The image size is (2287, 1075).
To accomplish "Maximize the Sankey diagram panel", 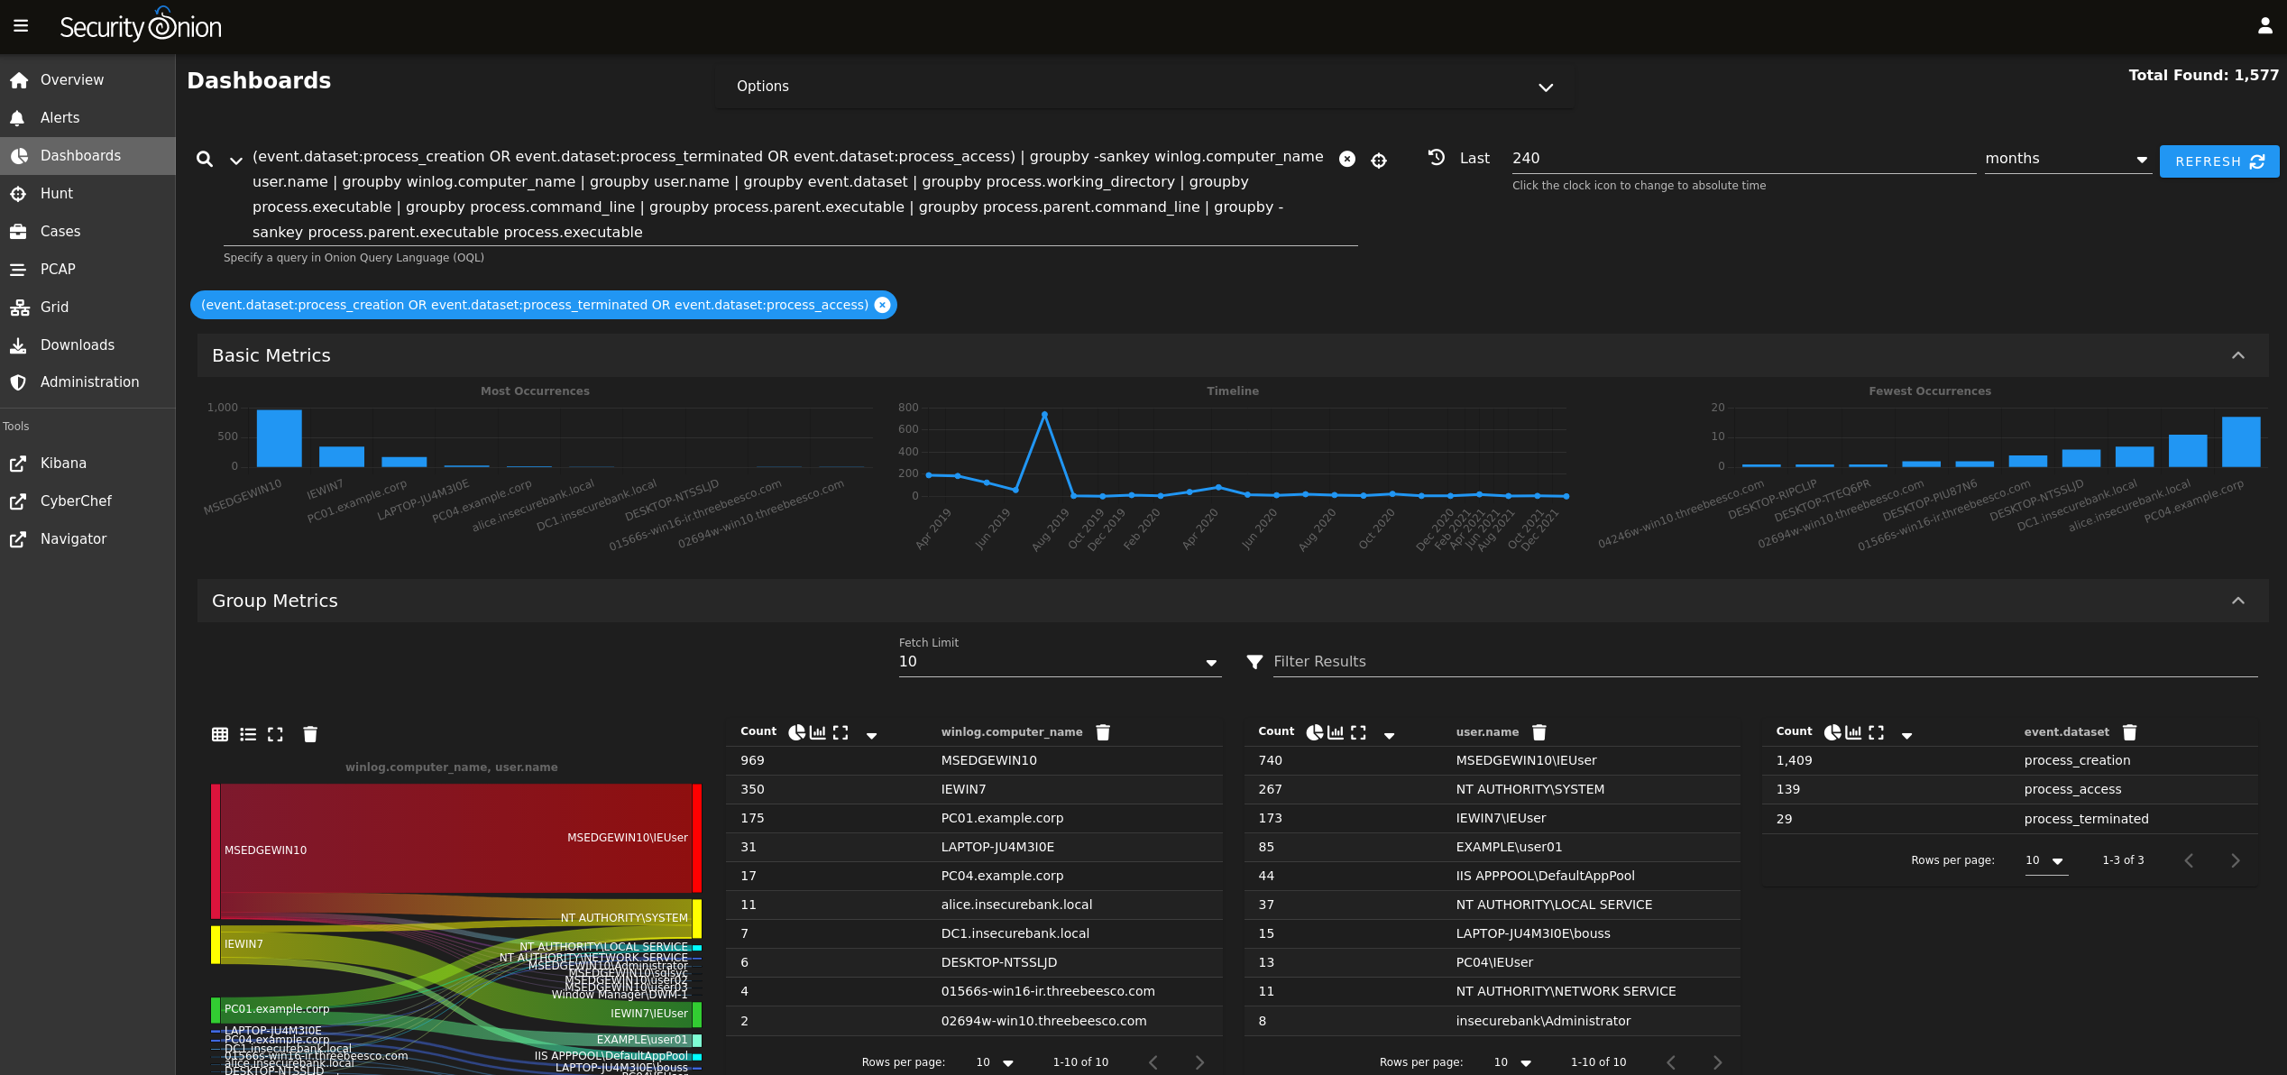I will tap(275, 734).
